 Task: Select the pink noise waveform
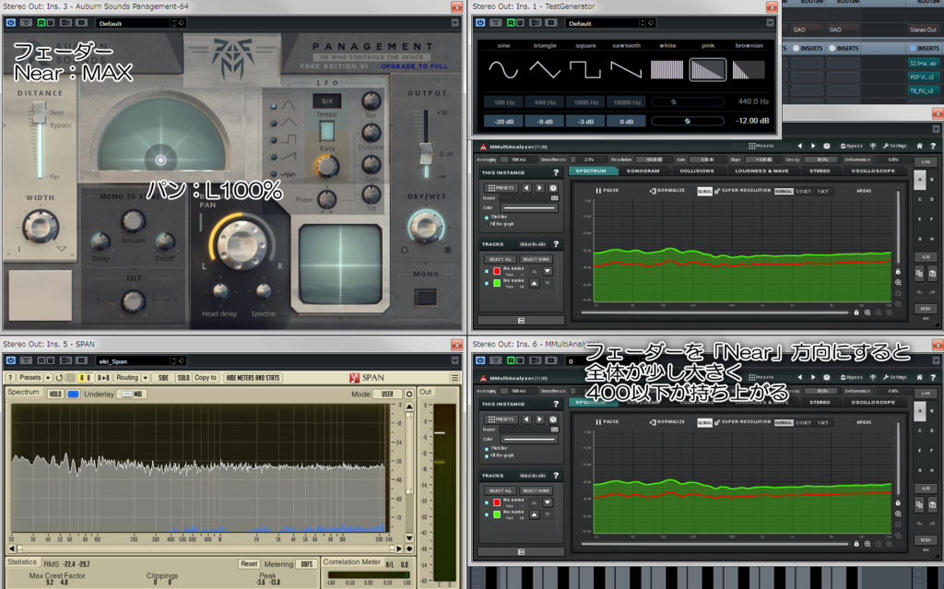(x=707, y=70)
